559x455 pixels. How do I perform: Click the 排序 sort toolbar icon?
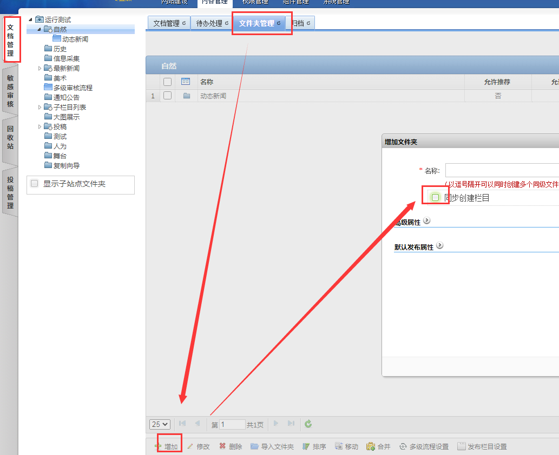click(306, 446)
